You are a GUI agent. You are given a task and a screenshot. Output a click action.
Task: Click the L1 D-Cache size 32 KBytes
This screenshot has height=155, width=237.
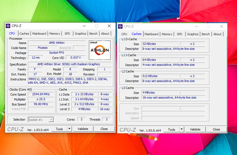160,44
